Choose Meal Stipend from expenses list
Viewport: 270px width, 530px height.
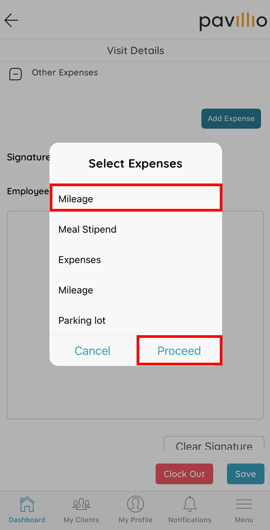(x=136, y=229)
